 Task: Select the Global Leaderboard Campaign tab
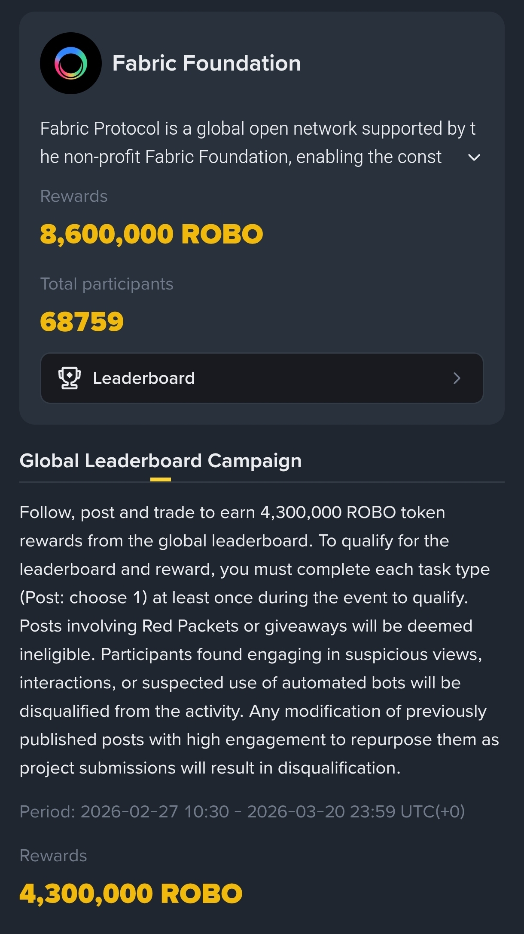(x=161, y=461)
